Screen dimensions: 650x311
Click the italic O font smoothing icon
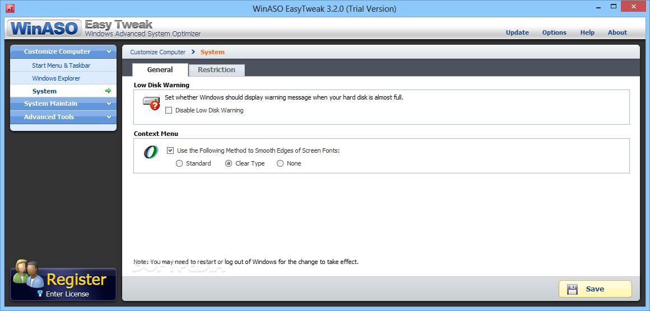pos(151,152)
